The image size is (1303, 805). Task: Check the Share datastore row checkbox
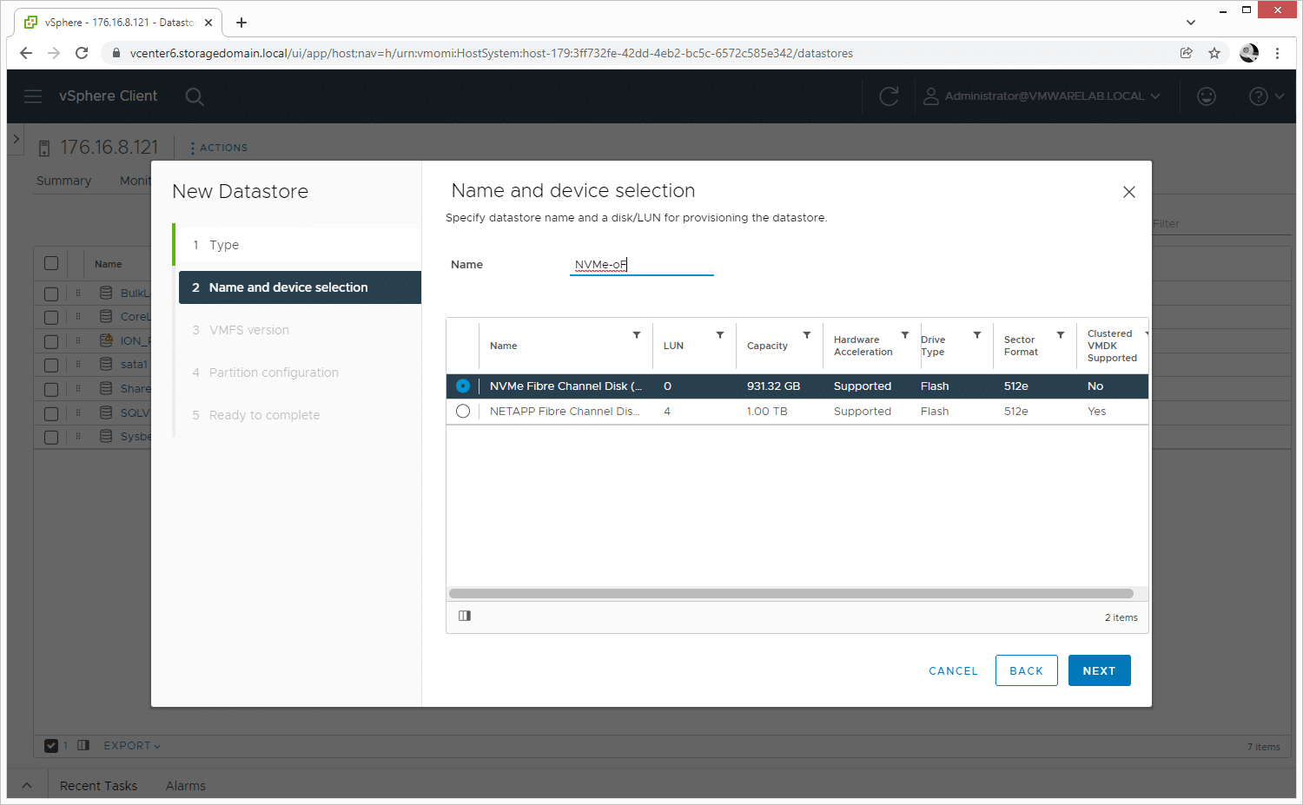pyautogui.click(x=51, y=389)
